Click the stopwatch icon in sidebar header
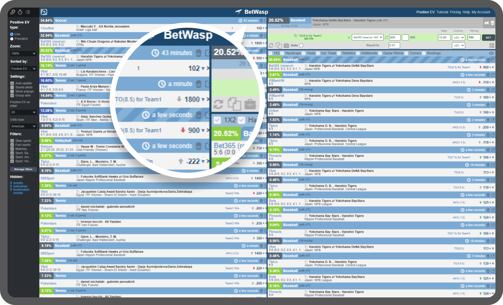The height and width of the screenshot is (305, 503). click(20, 12)
